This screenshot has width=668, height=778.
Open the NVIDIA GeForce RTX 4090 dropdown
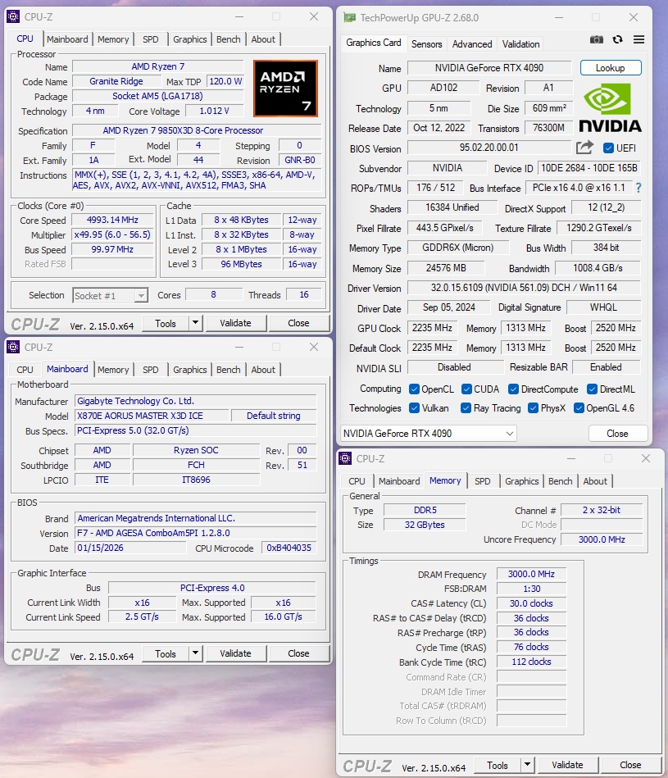(x=429, y=433)
